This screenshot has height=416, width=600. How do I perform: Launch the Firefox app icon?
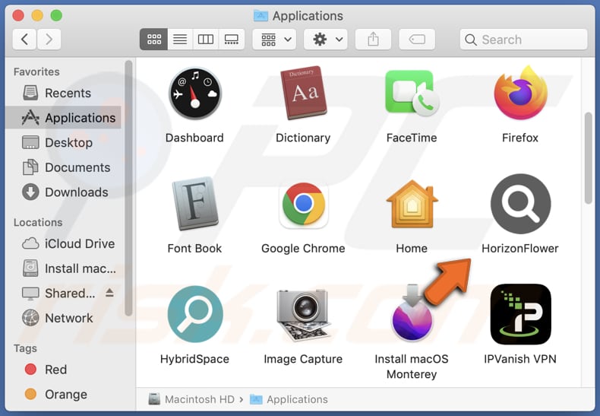(520, 93)
